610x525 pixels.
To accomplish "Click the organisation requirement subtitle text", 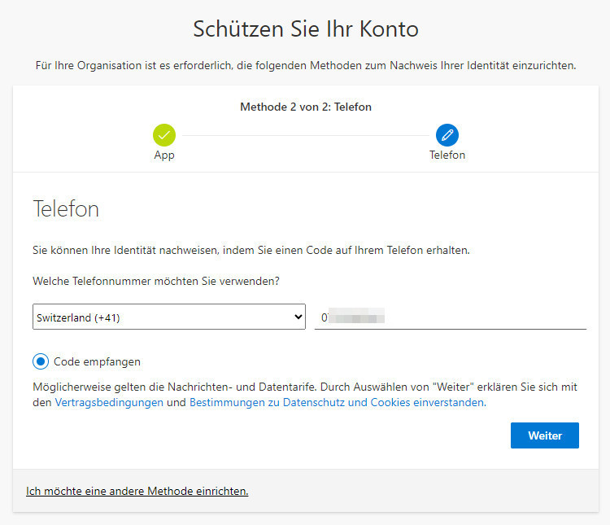I will click(305, 65).
